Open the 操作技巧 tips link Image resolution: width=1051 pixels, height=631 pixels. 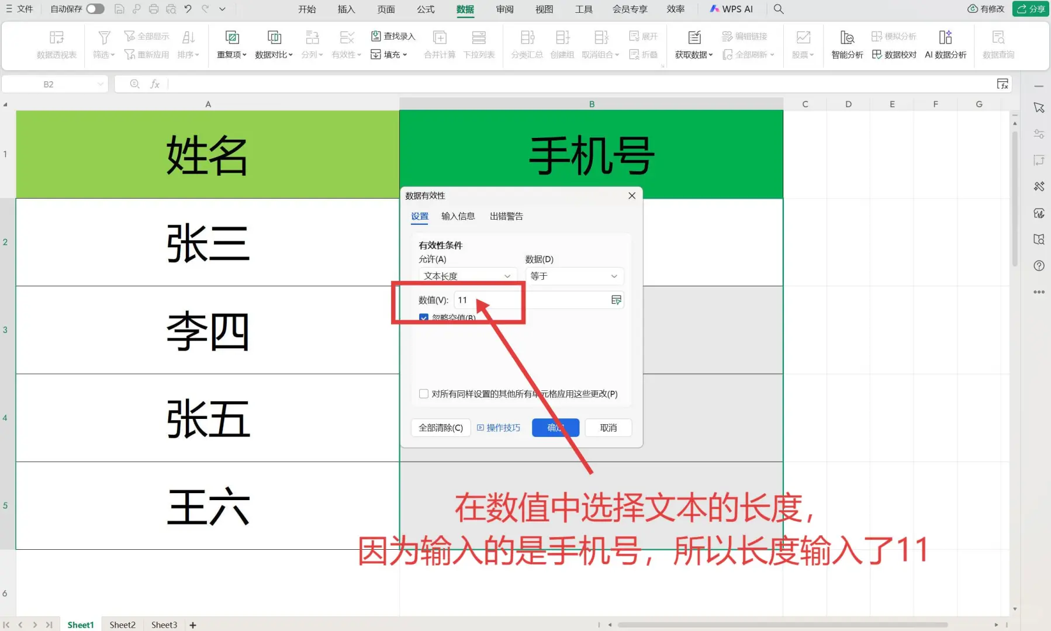tap(499, 428)
